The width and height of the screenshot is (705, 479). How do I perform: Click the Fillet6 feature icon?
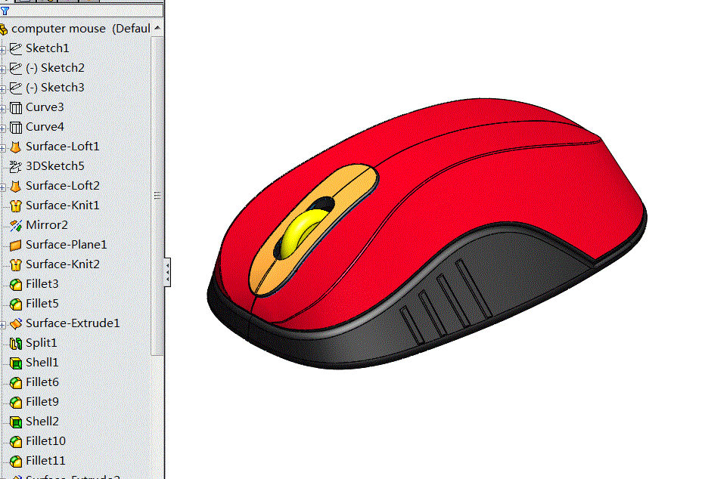pyautogui.click(x=16, y=382)
